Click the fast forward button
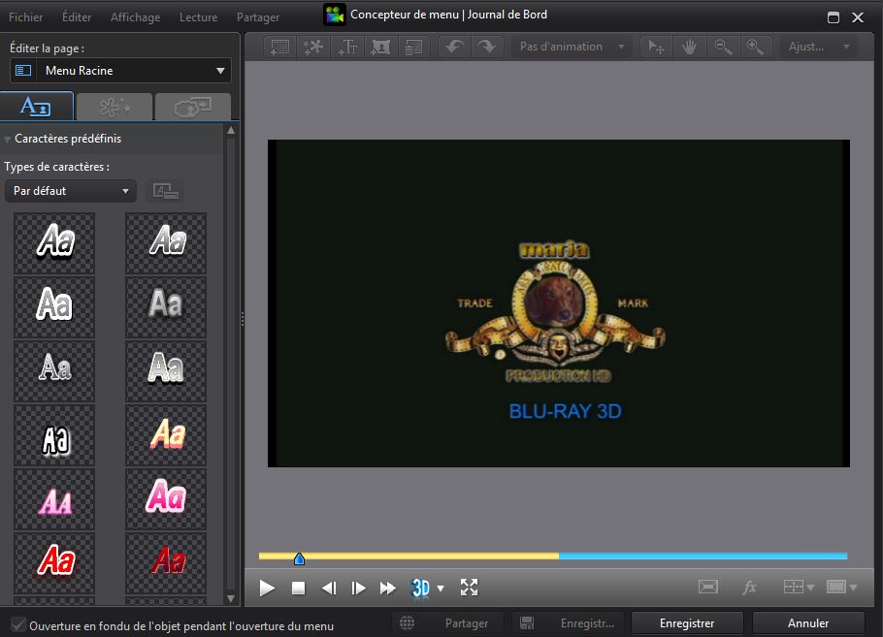 point(387,589)
